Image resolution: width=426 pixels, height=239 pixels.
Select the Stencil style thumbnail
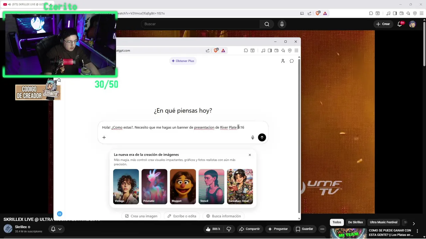pos(211,187)
